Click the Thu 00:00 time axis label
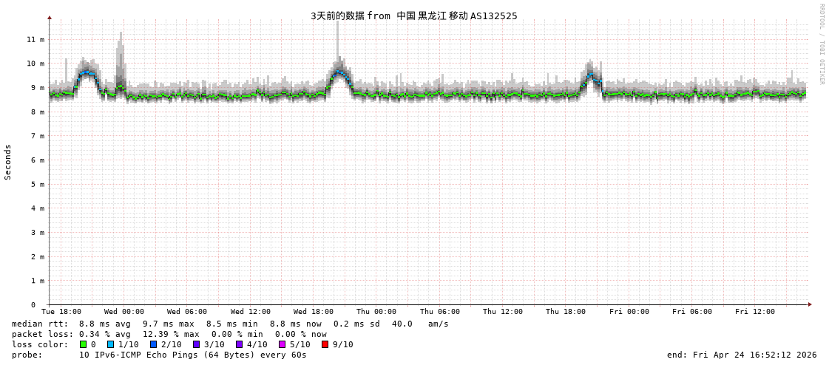Viewport: 829px width, 365px height. pos(376,312)
